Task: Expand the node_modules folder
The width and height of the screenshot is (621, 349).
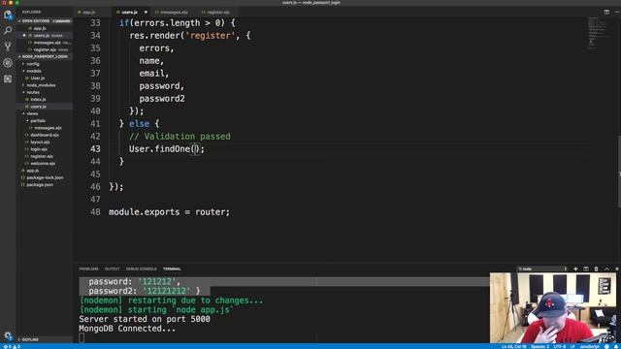Action: tap(41, 85)
